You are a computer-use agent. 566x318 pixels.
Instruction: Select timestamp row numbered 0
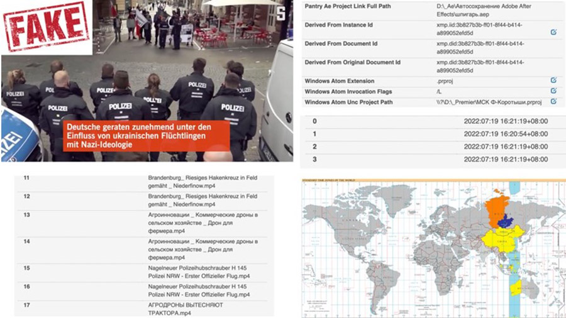(434, 121)
